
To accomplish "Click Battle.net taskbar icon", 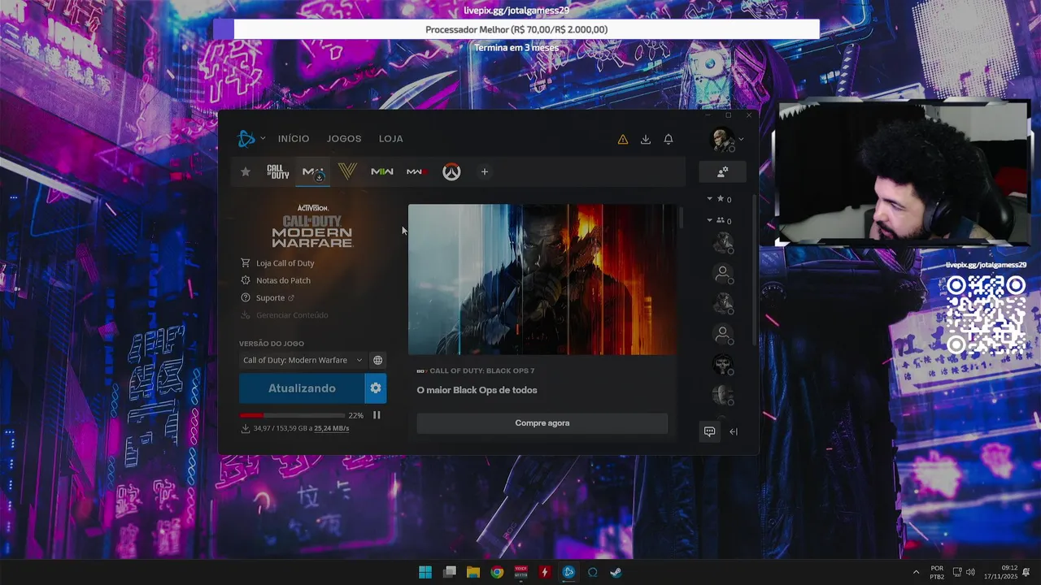I will click(x=568, y=572).
